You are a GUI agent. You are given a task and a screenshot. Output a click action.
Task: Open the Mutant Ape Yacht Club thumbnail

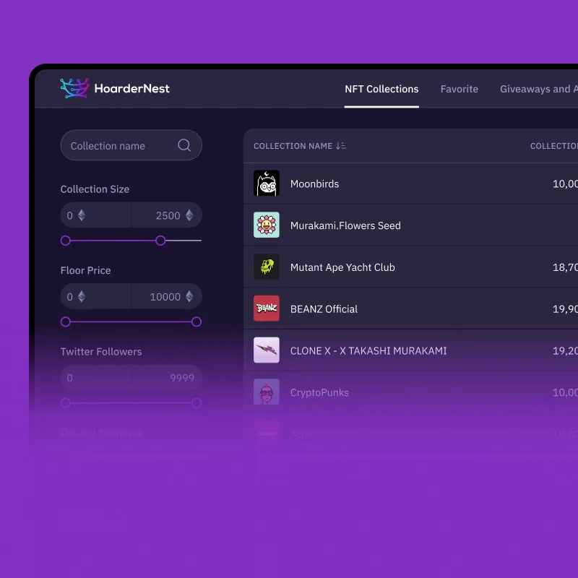(x=267, y=267)
